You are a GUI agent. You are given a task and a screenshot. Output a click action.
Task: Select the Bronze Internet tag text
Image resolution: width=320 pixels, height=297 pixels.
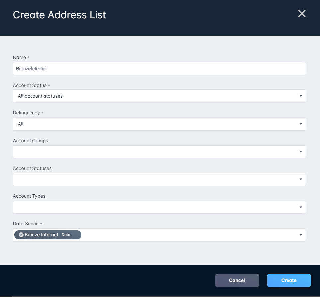41,235
